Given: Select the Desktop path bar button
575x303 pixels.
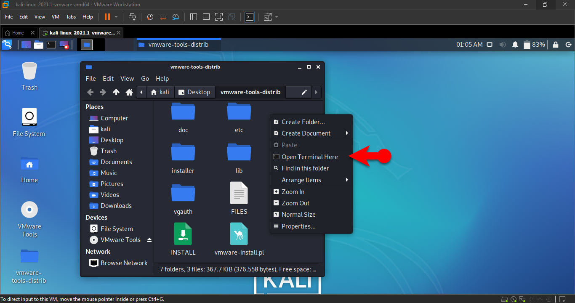Looking at the screenshot, I should pyautogui.click(x=194, y=92).
